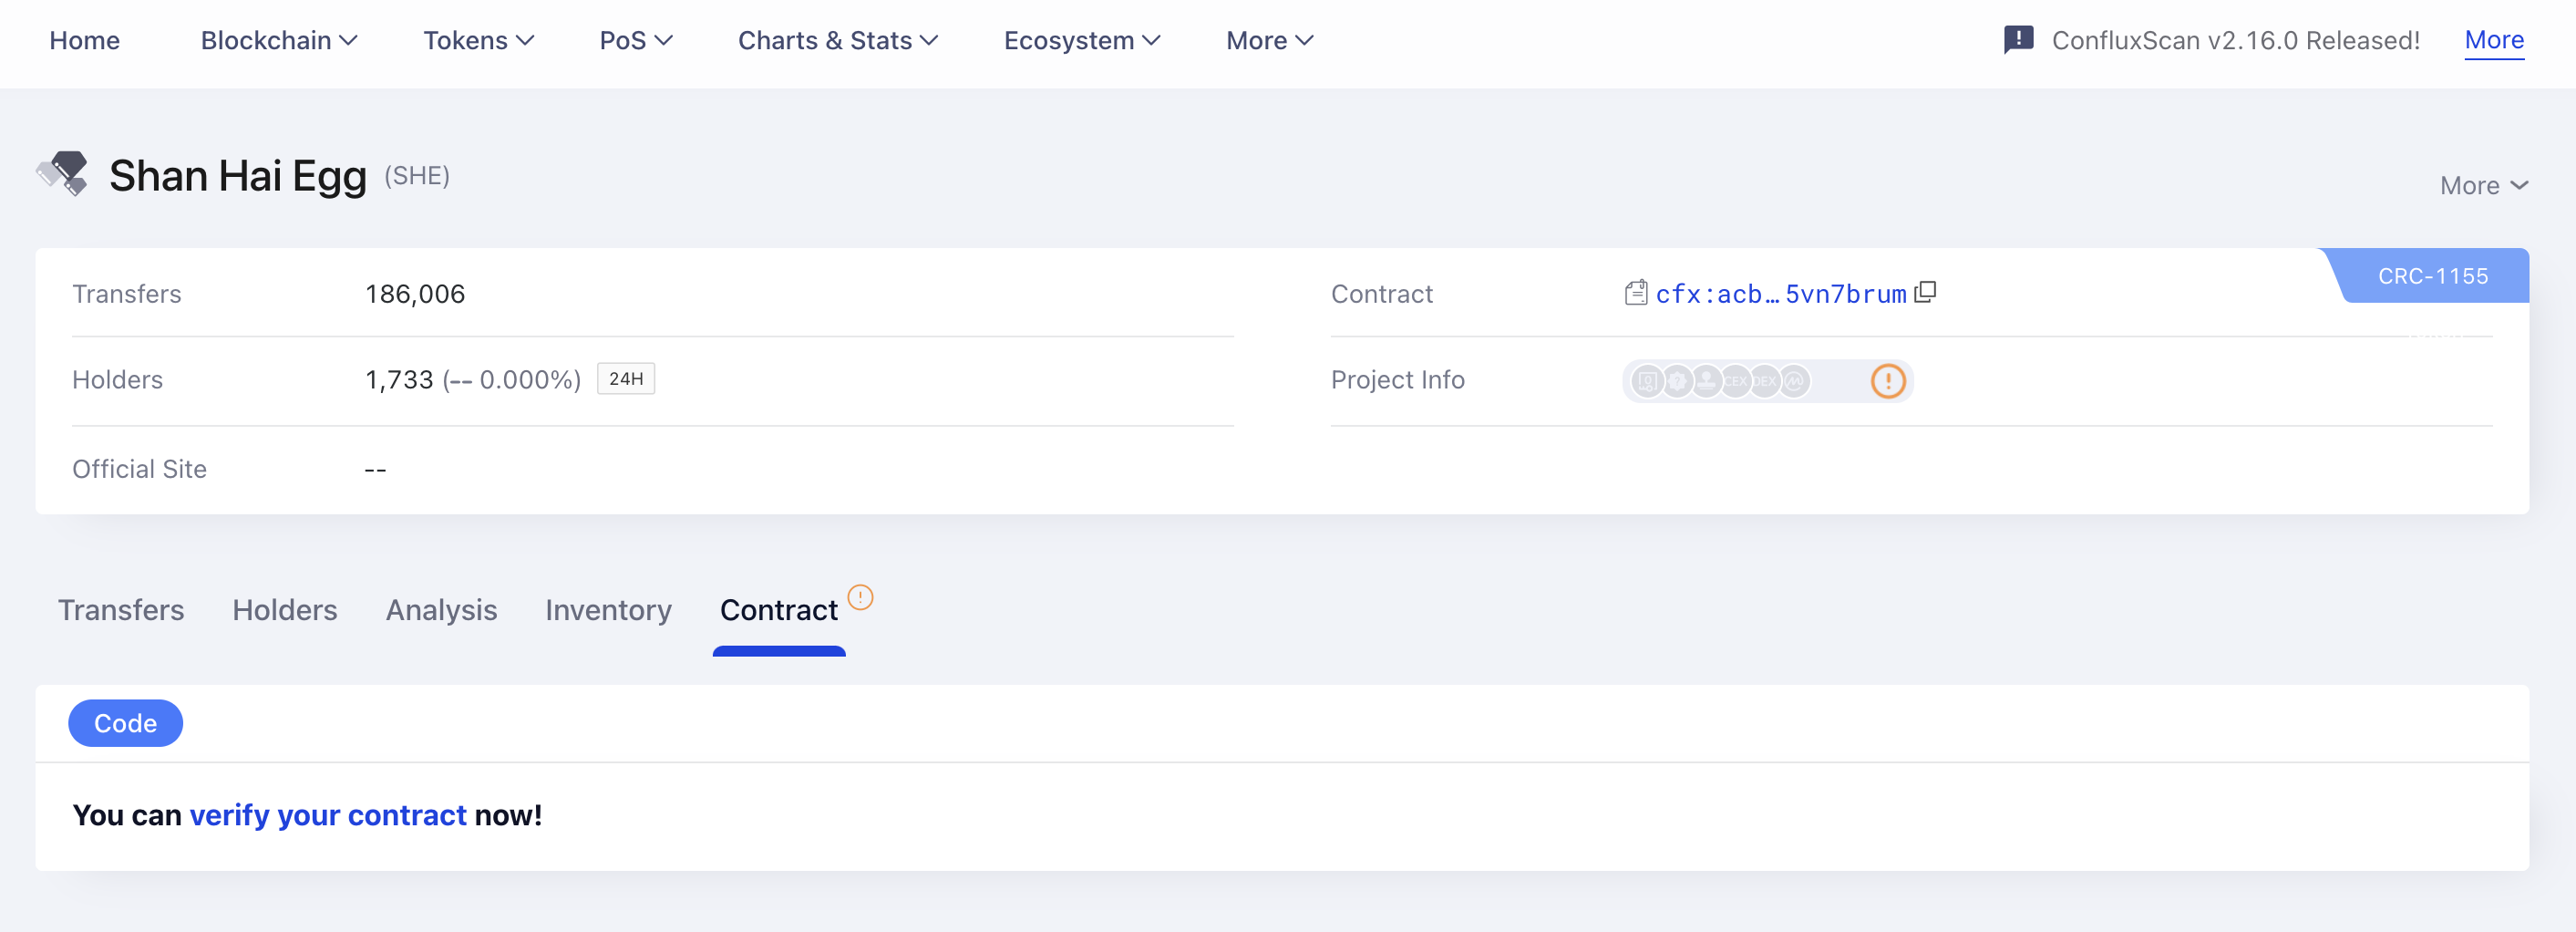The image size is (2576, 932).
Task: Click the DEX badge in Project Info
Action: (x=1765, y=381)
